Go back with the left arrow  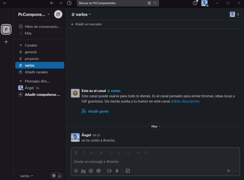tap(52, 3)
